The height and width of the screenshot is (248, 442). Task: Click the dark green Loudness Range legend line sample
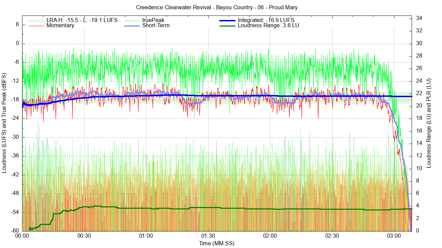click(228, 26)
